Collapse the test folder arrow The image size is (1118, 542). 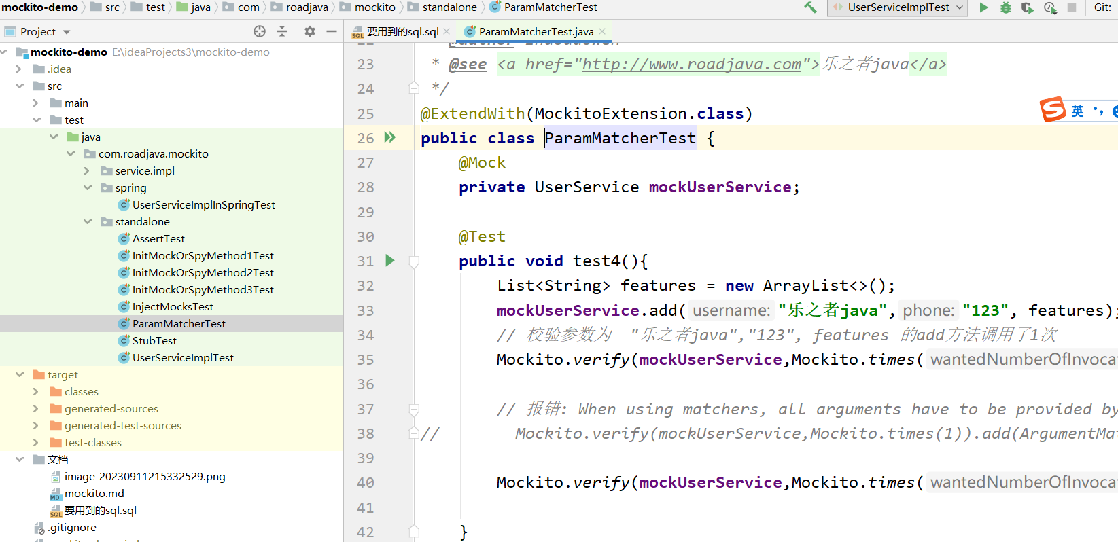coord(36,120)
